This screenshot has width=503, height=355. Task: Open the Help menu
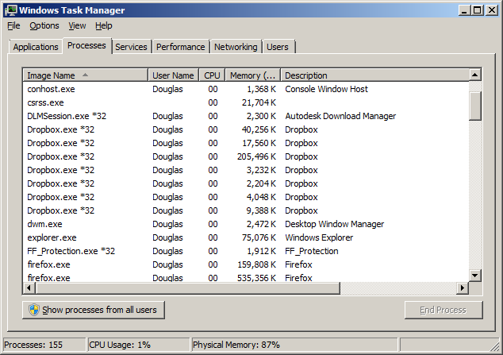click(x=104, y=25)
